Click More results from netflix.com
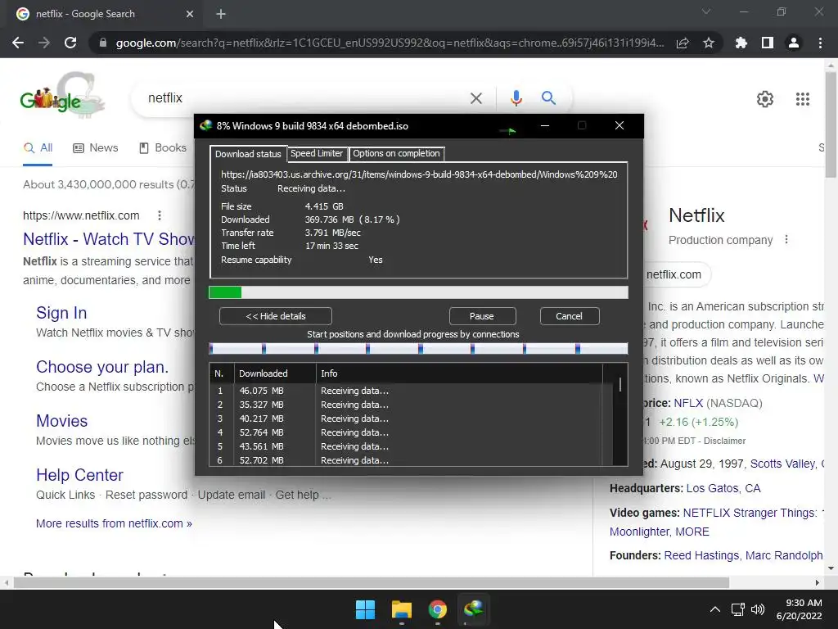The width and height of the screenshot is (838, 629). [114, 523]
